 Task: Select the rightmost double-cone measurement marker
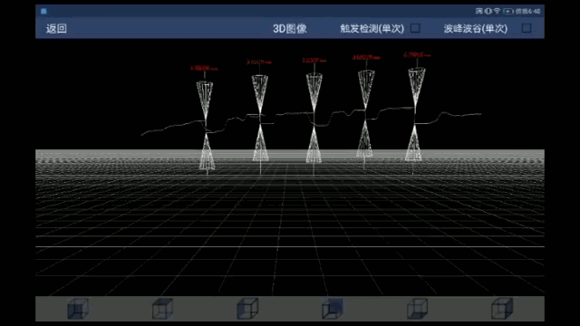(415, 115)
